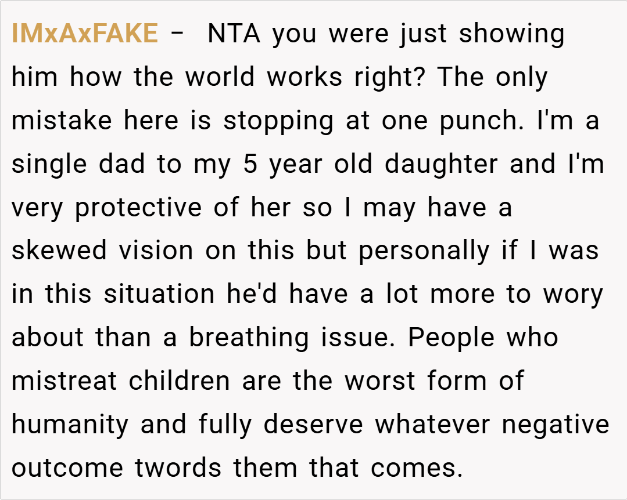This screenshot has width=627, height=500.
Task: Click on the word "situation"
Action: click(159, 295)
